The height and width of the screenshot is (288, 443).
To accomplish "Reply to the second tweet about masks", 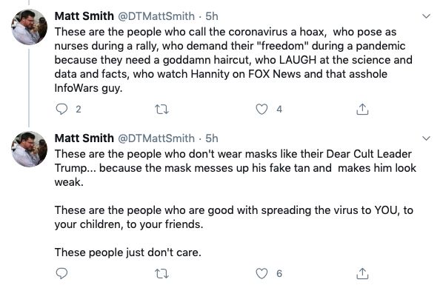I will tap(61, 273).
